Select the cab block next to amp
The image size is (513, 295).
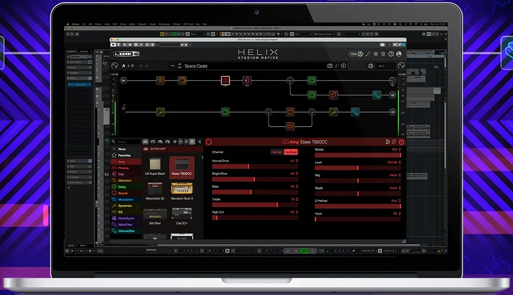point(247,80)
